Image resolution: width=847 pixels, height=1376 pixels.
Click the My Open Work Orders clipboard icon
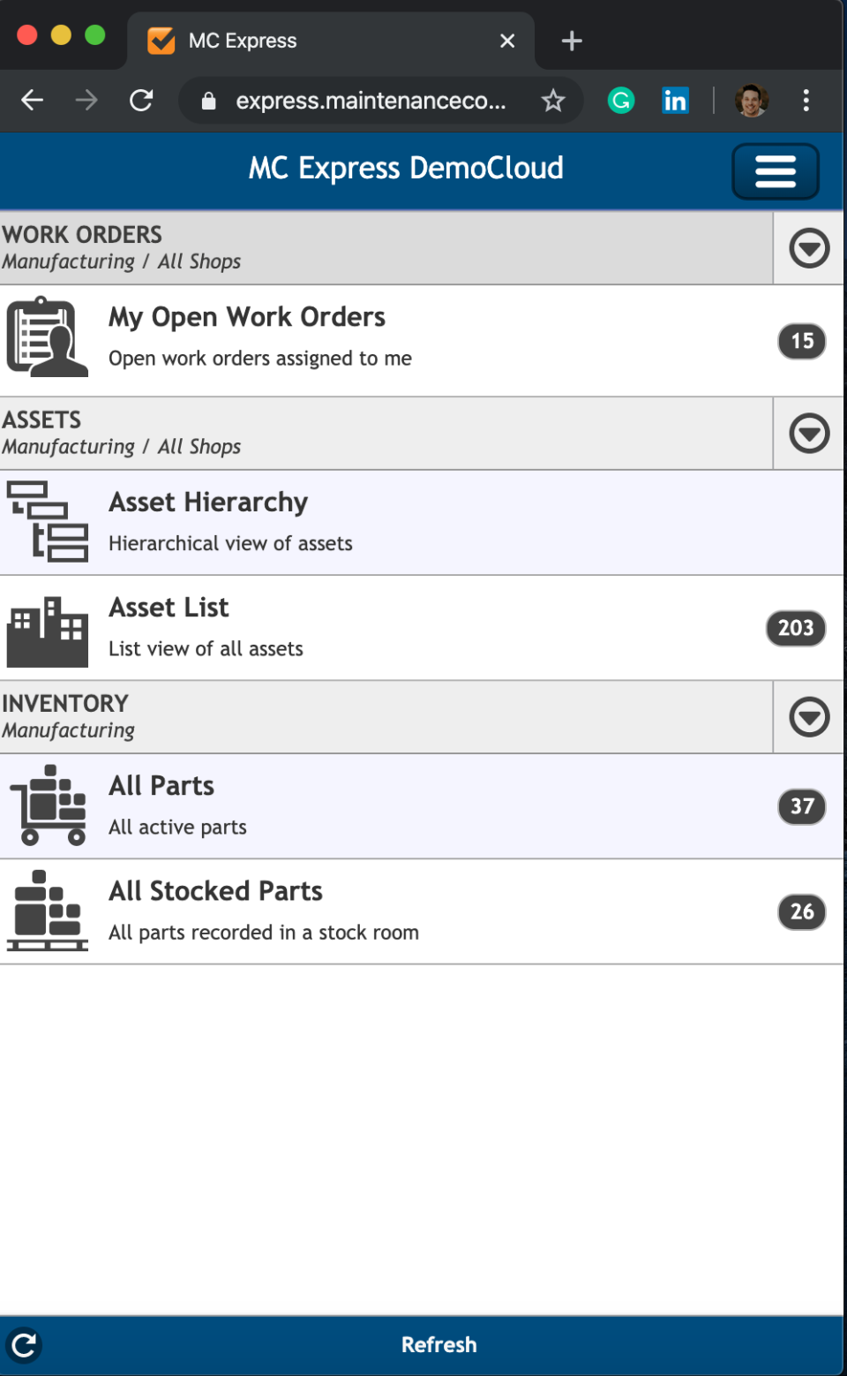tap(48, 337)
